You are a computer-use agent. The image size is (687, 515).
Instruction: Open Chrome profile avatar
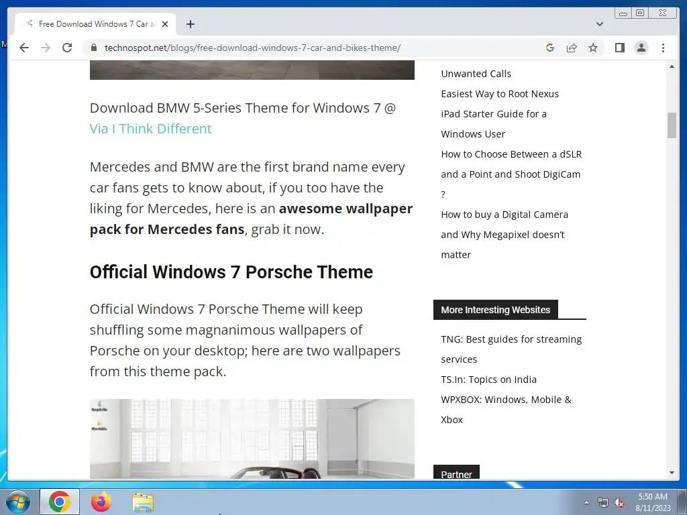641,48
